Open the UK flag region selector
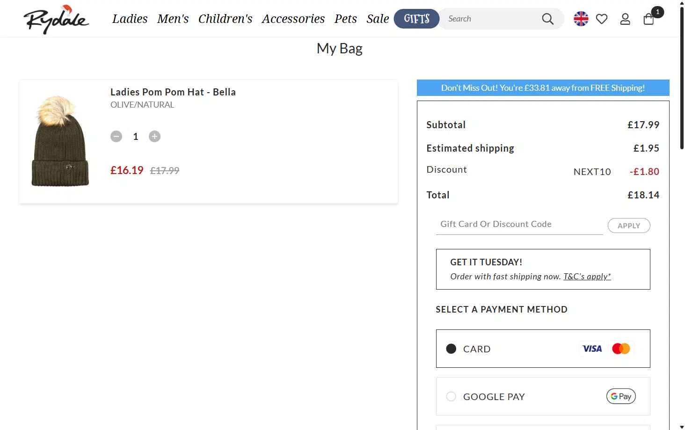This screenshot has height=430, width=685. click(x=581, y=19)
